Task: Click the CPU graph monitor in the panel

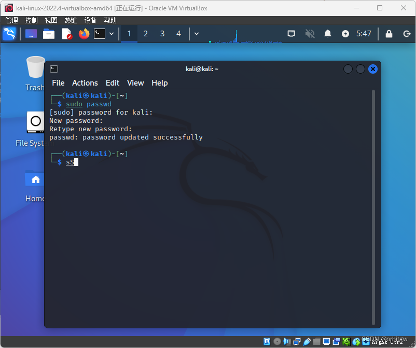Action: pyautogui.click(x=245, y=36)
